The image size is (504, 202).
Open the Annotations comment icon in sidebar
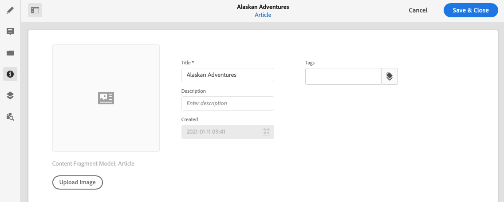pos(10,31)
